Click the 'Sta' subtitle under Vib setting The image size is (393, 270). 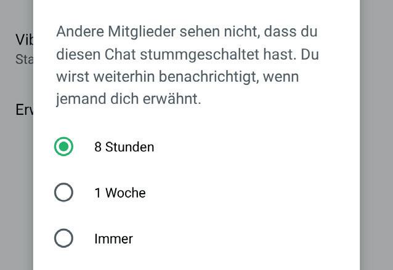click(x=23, y=60)
